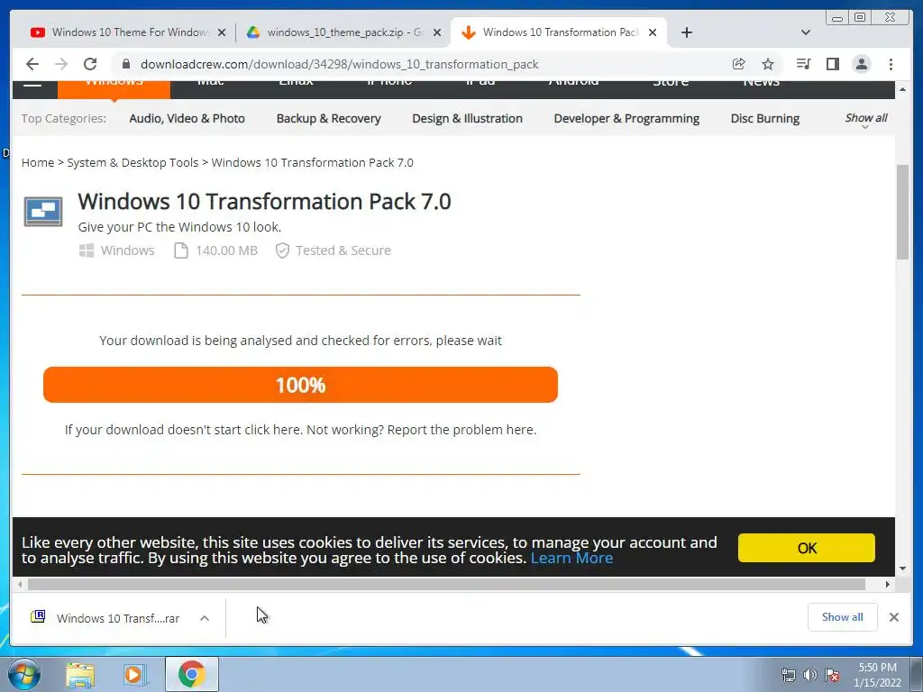Screen dimensions: 923x692
Task: Click Show all downloads
Action: coord(843,616)
